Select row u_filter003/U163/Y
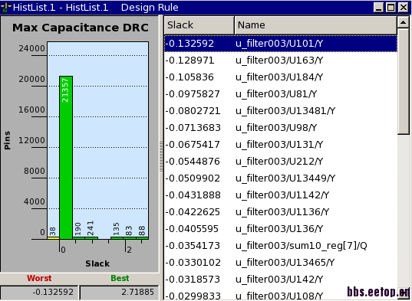Screen dimensions: 412x301 click(281, 61)
